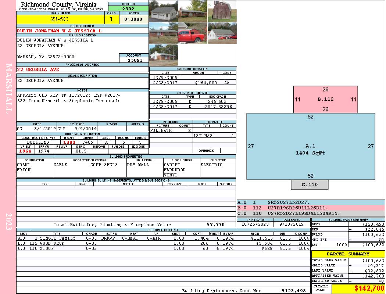
Task: Select the B.0 sketch vector line
Action: point(311,208)
